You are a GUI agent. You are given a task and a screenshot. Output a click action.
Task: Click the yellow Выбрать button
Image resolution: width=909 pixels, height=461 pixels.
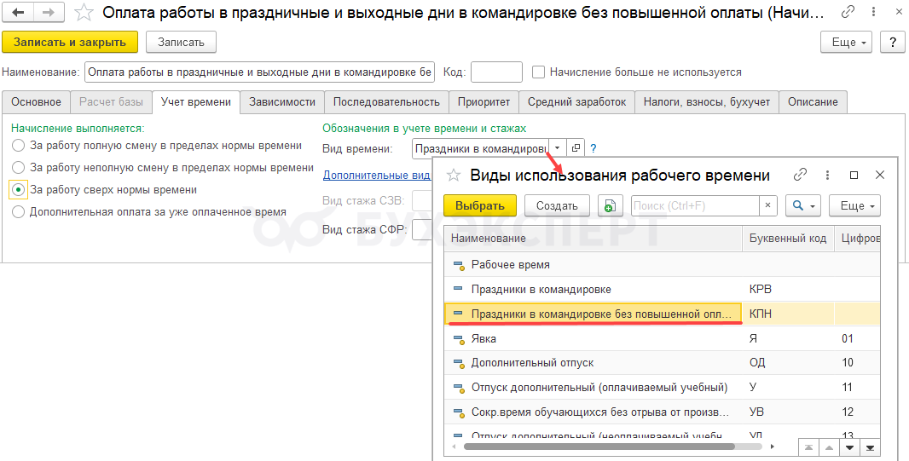coord(480,205)
